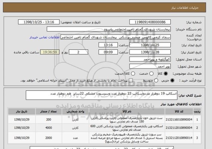
Task: Select the متوسط purchase type radio
Action: pos(156,81)
